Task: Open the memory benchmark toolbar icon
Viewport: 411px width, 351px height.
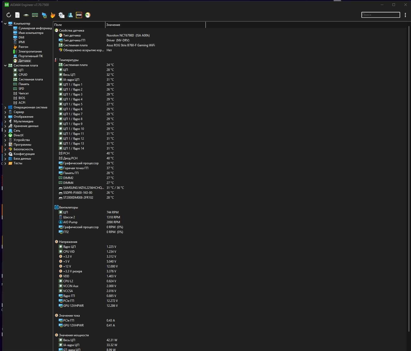Action: click(x=35, y=15)
